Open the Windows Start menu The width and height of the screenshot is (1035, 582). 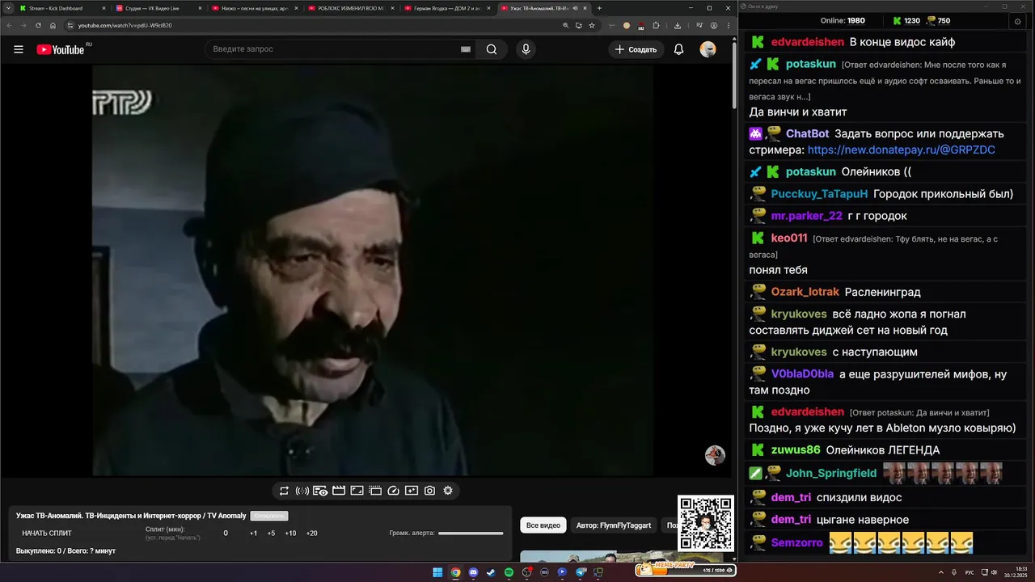pyautogui.click(x=437, y=572)
